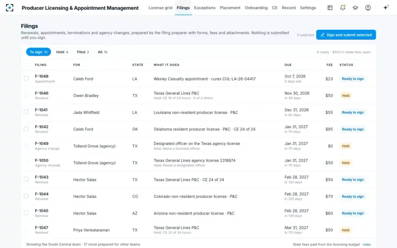Click the $95 fee value
Screen dimensions: 397x248
click(329, 129)
